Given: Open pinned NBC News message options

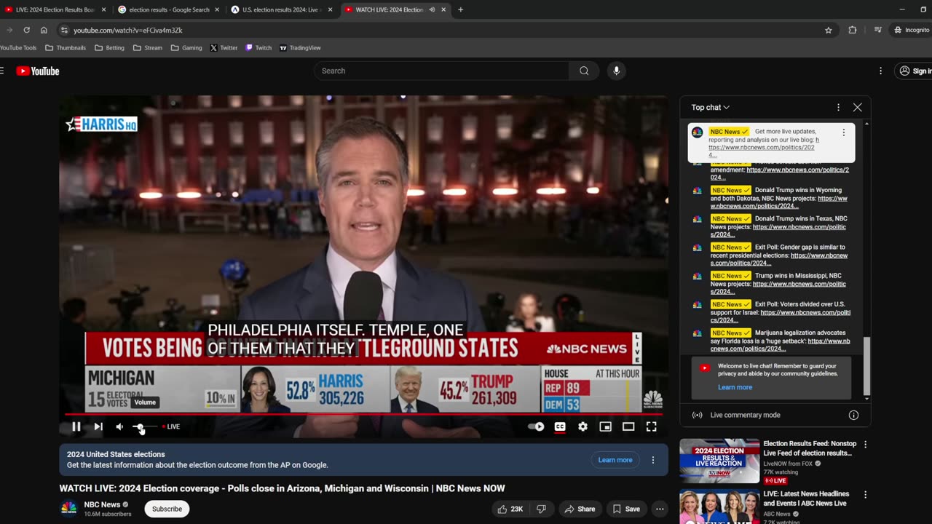Looking at the screenshot, I should pyautogui.click(x=844, y=132).
